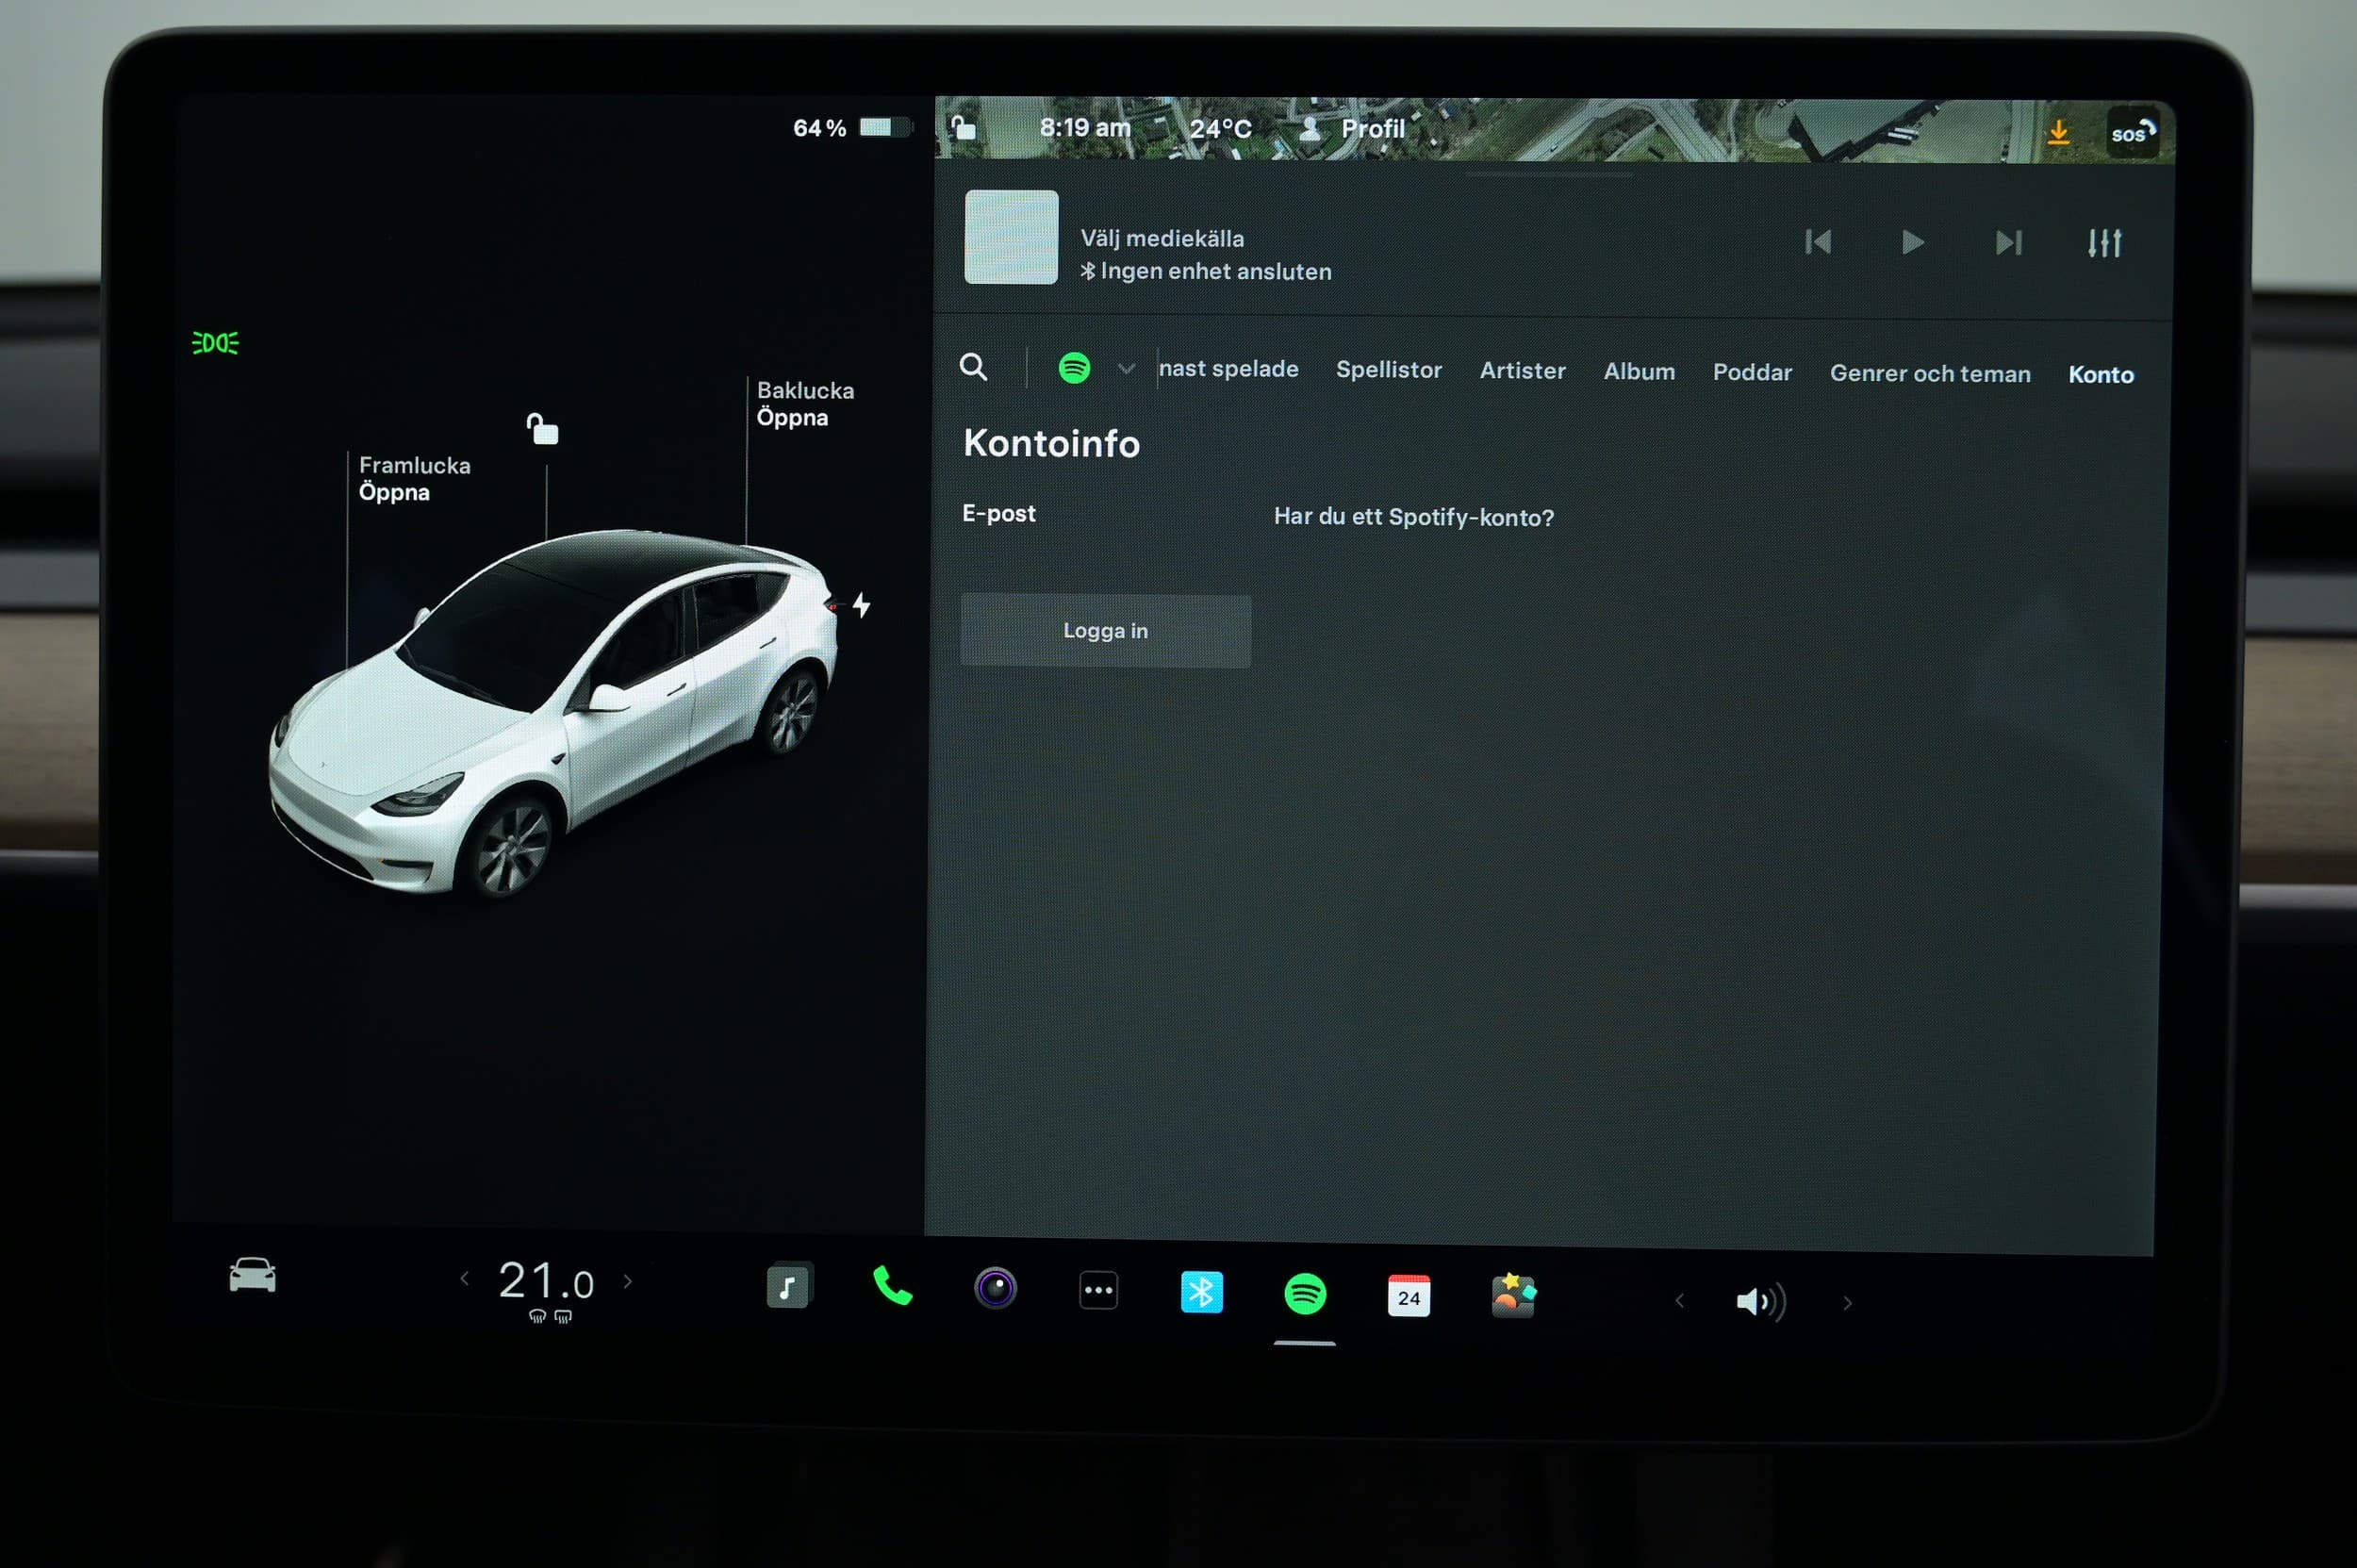Open audio equalizer settings icon
The width and height of the screenshot is (2357, 1568).
pyautogui.click(x=2104, y=243)
